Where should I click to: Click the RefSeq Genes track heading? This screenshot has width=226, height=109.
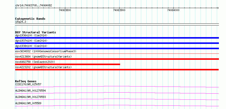click(26, 81)
